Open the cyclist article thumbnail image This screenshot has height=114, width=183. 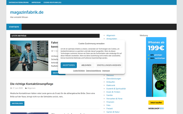coord(29,56)
